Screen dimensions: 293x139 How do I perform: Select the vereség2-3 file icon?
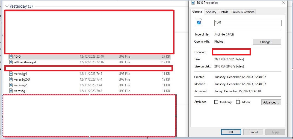11,79
